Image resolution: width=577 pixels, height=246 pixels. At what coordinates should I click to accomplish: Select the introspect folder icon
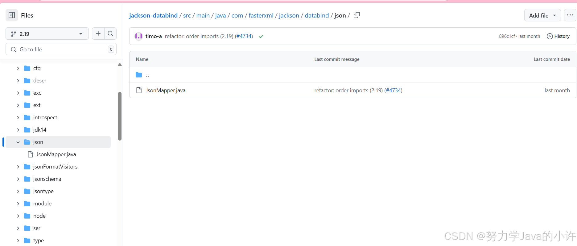click(x=27, y=117)
